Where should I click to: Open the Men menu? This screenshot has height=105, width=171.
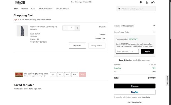[x=16, y=9]
